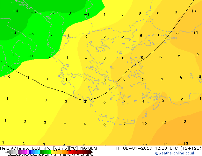
Task: Click the left arrow end of the color scale
Action: pos(7,152)
